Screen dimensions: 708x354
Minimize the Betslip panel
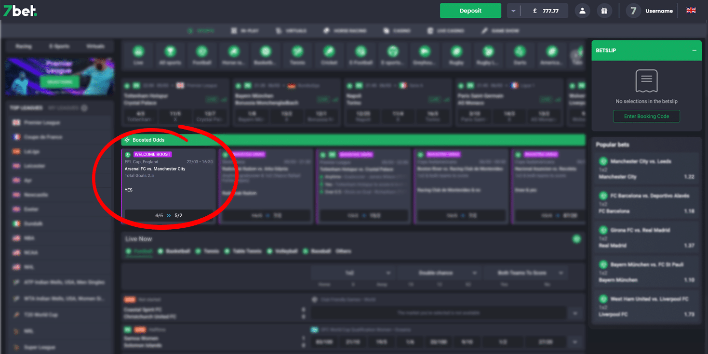click(694, 51)
